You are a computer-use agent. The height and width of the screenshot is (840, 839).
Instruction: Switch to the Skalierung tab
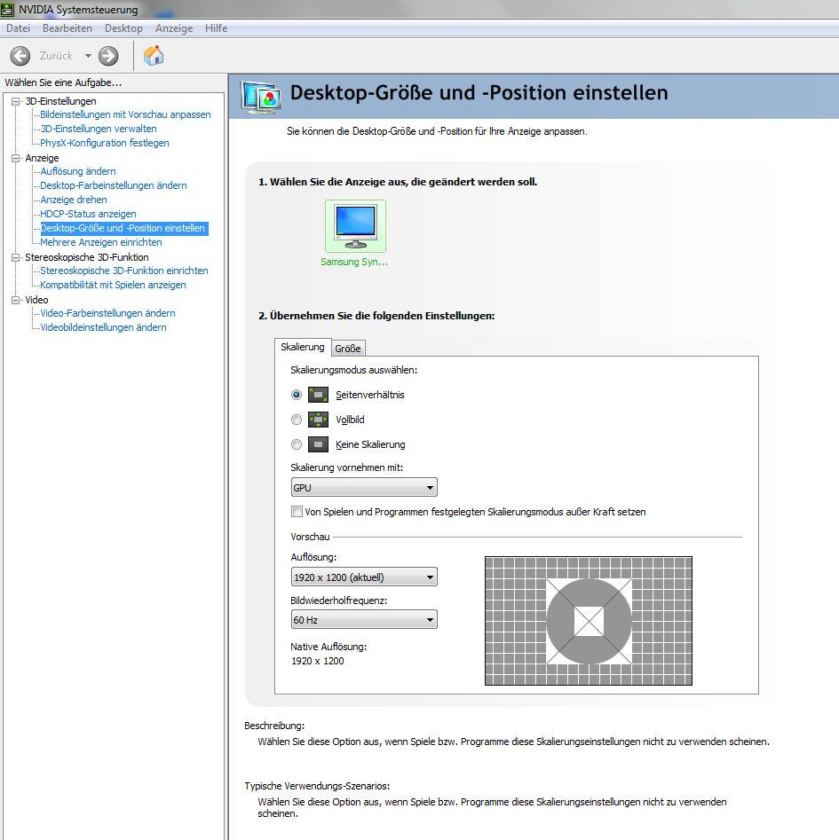pyautogui.click(x=303, y=347)
